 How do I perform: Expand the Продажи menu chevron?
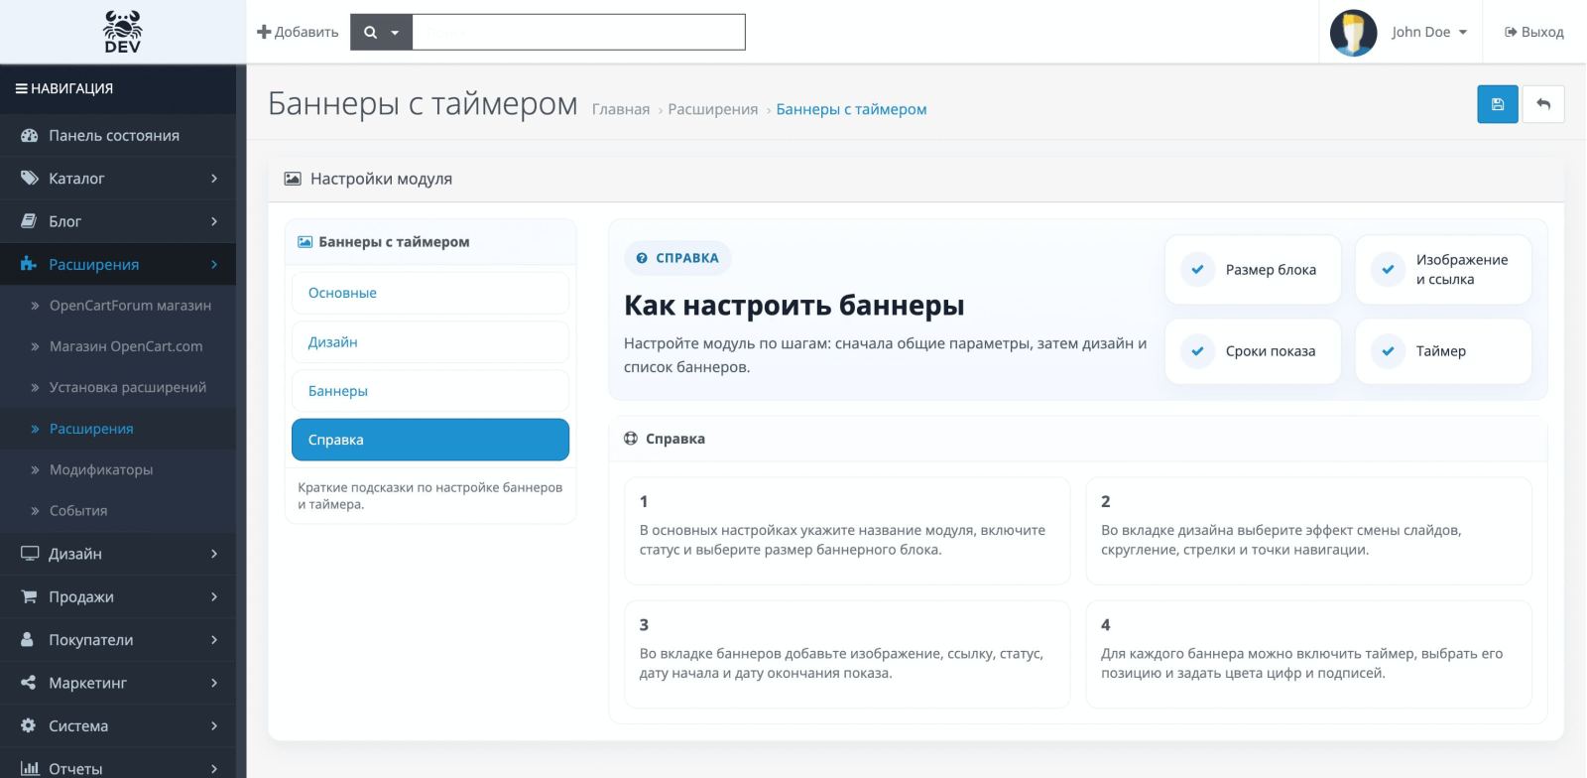tap(214, 596)
